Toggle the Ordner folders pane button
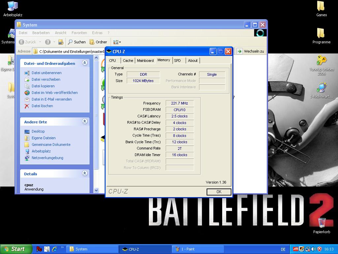 coord(98,42)
